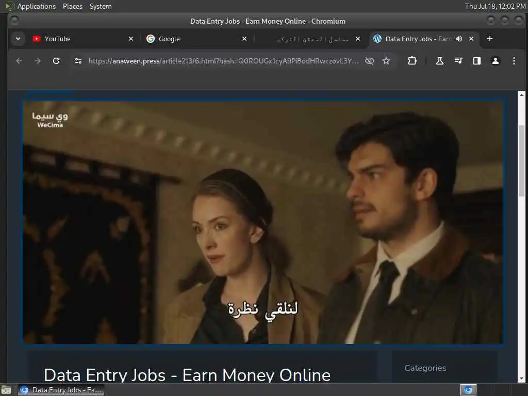528x396 pixels.
Task: Toggle the side panel icon
Action: tap(477, 61)
